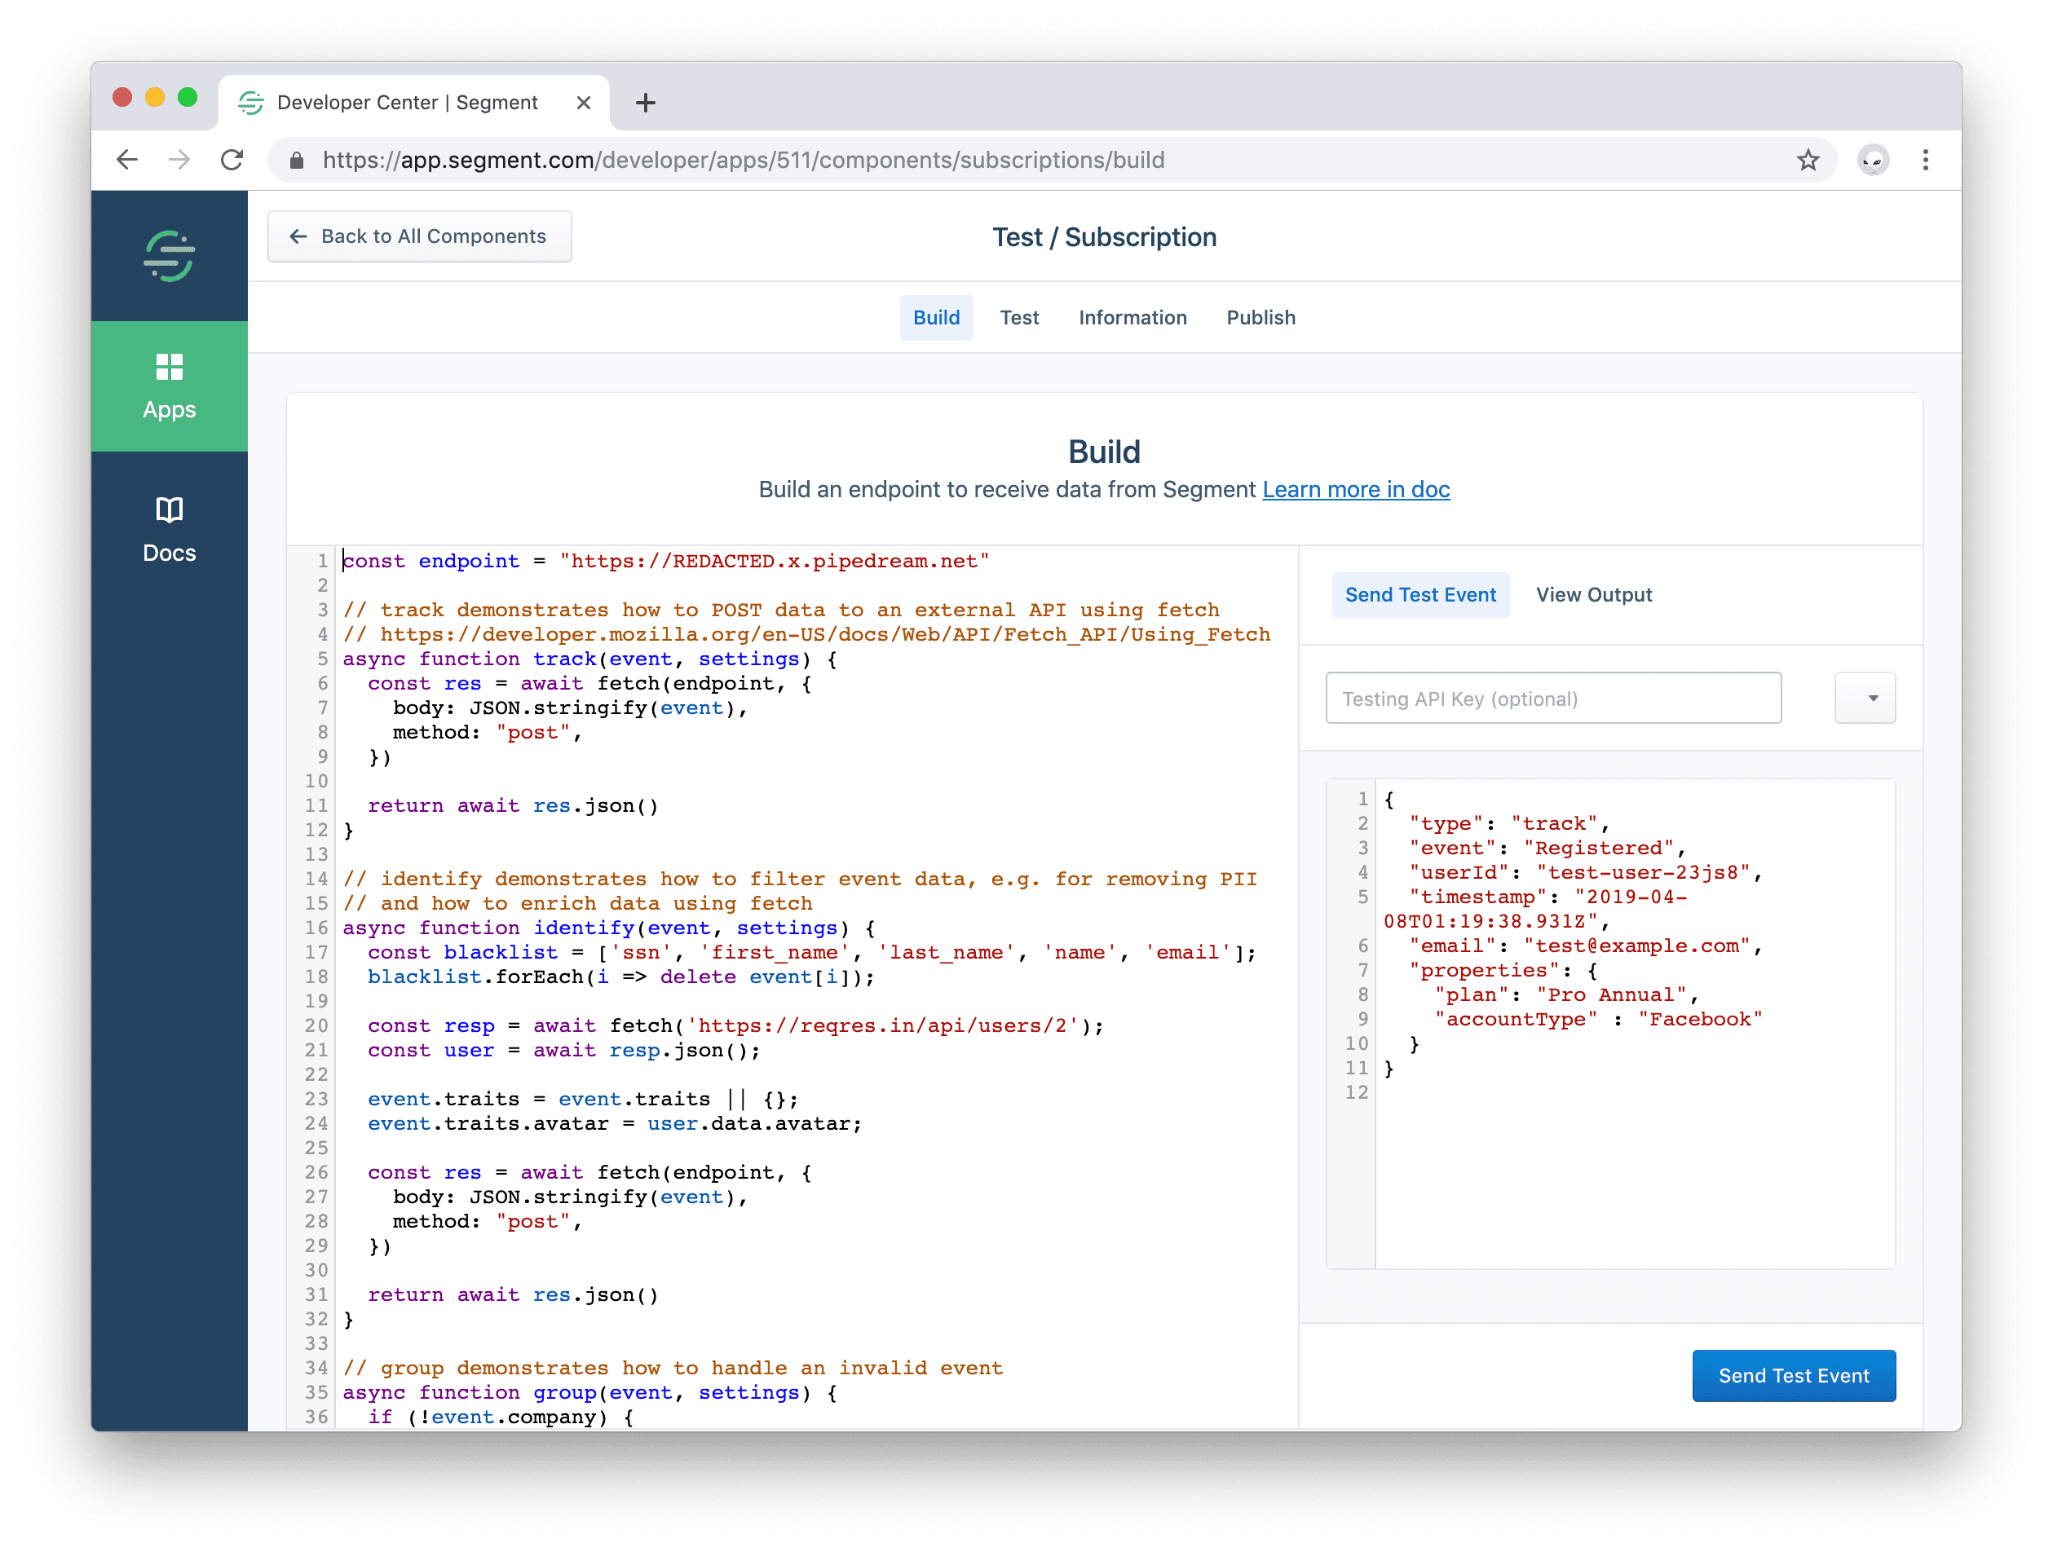2053x1552 pixels.
Task: Open the Learn more in doc link
Action: click(x=1356, y=490)
